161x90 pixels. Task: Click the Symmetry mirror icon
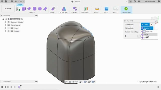(x=64, y=9)
